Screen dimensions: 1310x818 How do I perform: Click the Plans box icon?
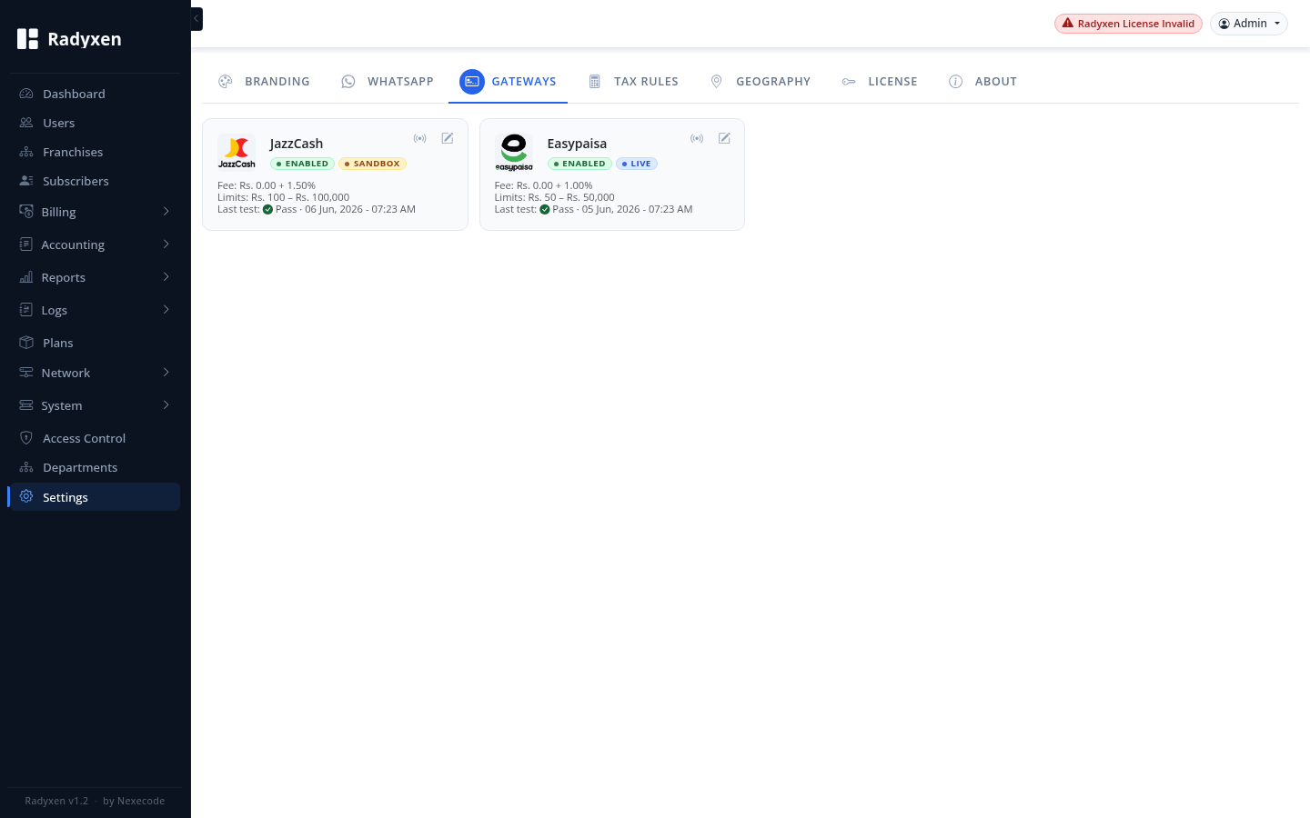26,343
